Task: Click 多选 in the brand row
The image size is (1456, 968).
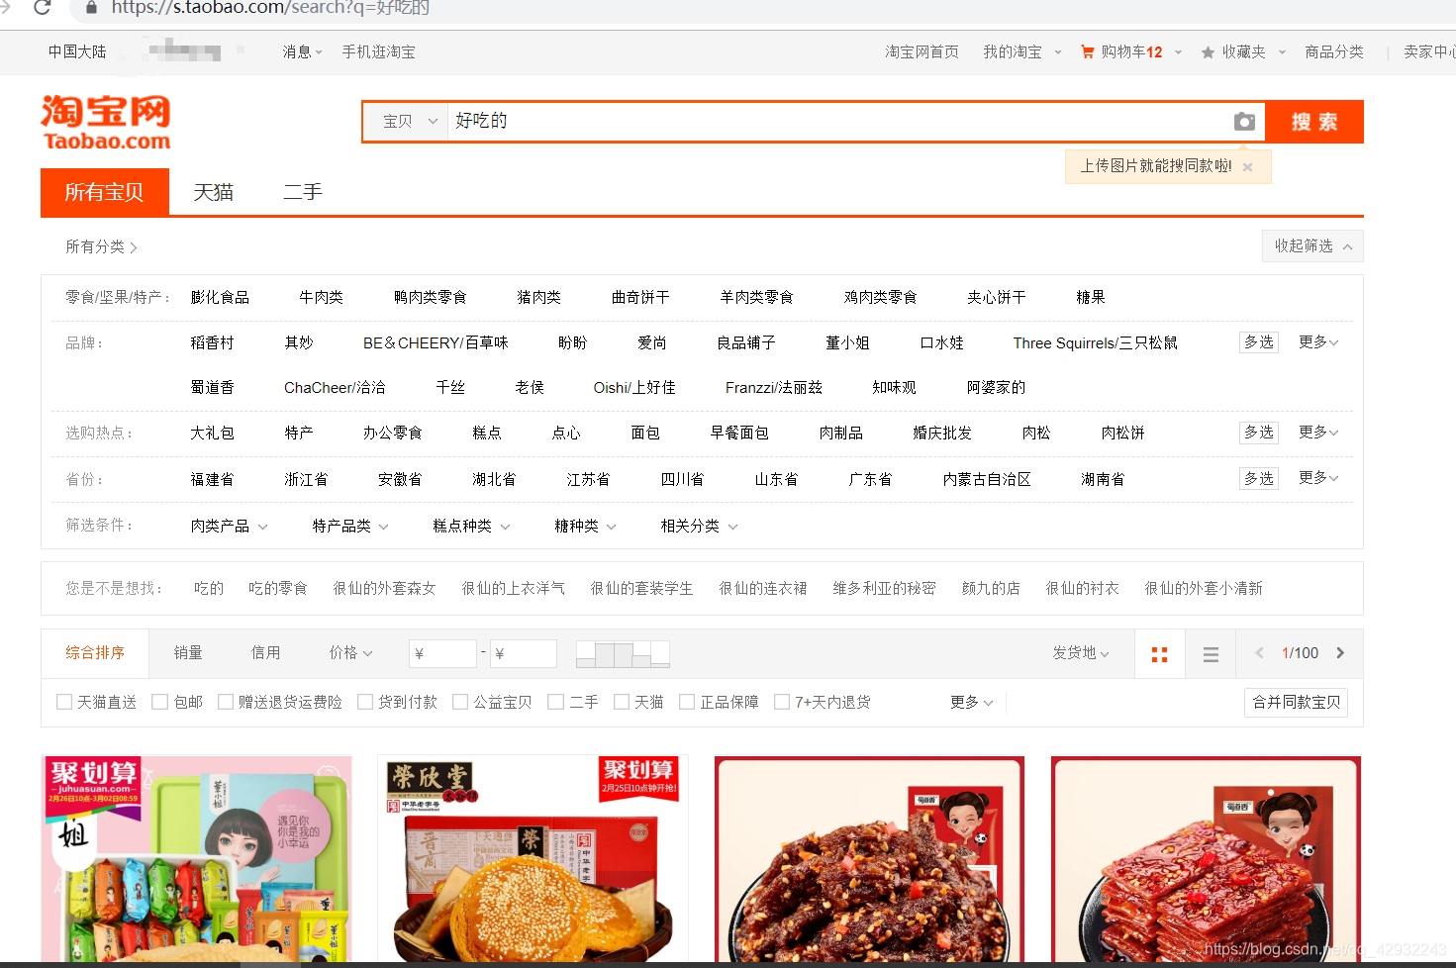Action: [x=1259, y=341]
